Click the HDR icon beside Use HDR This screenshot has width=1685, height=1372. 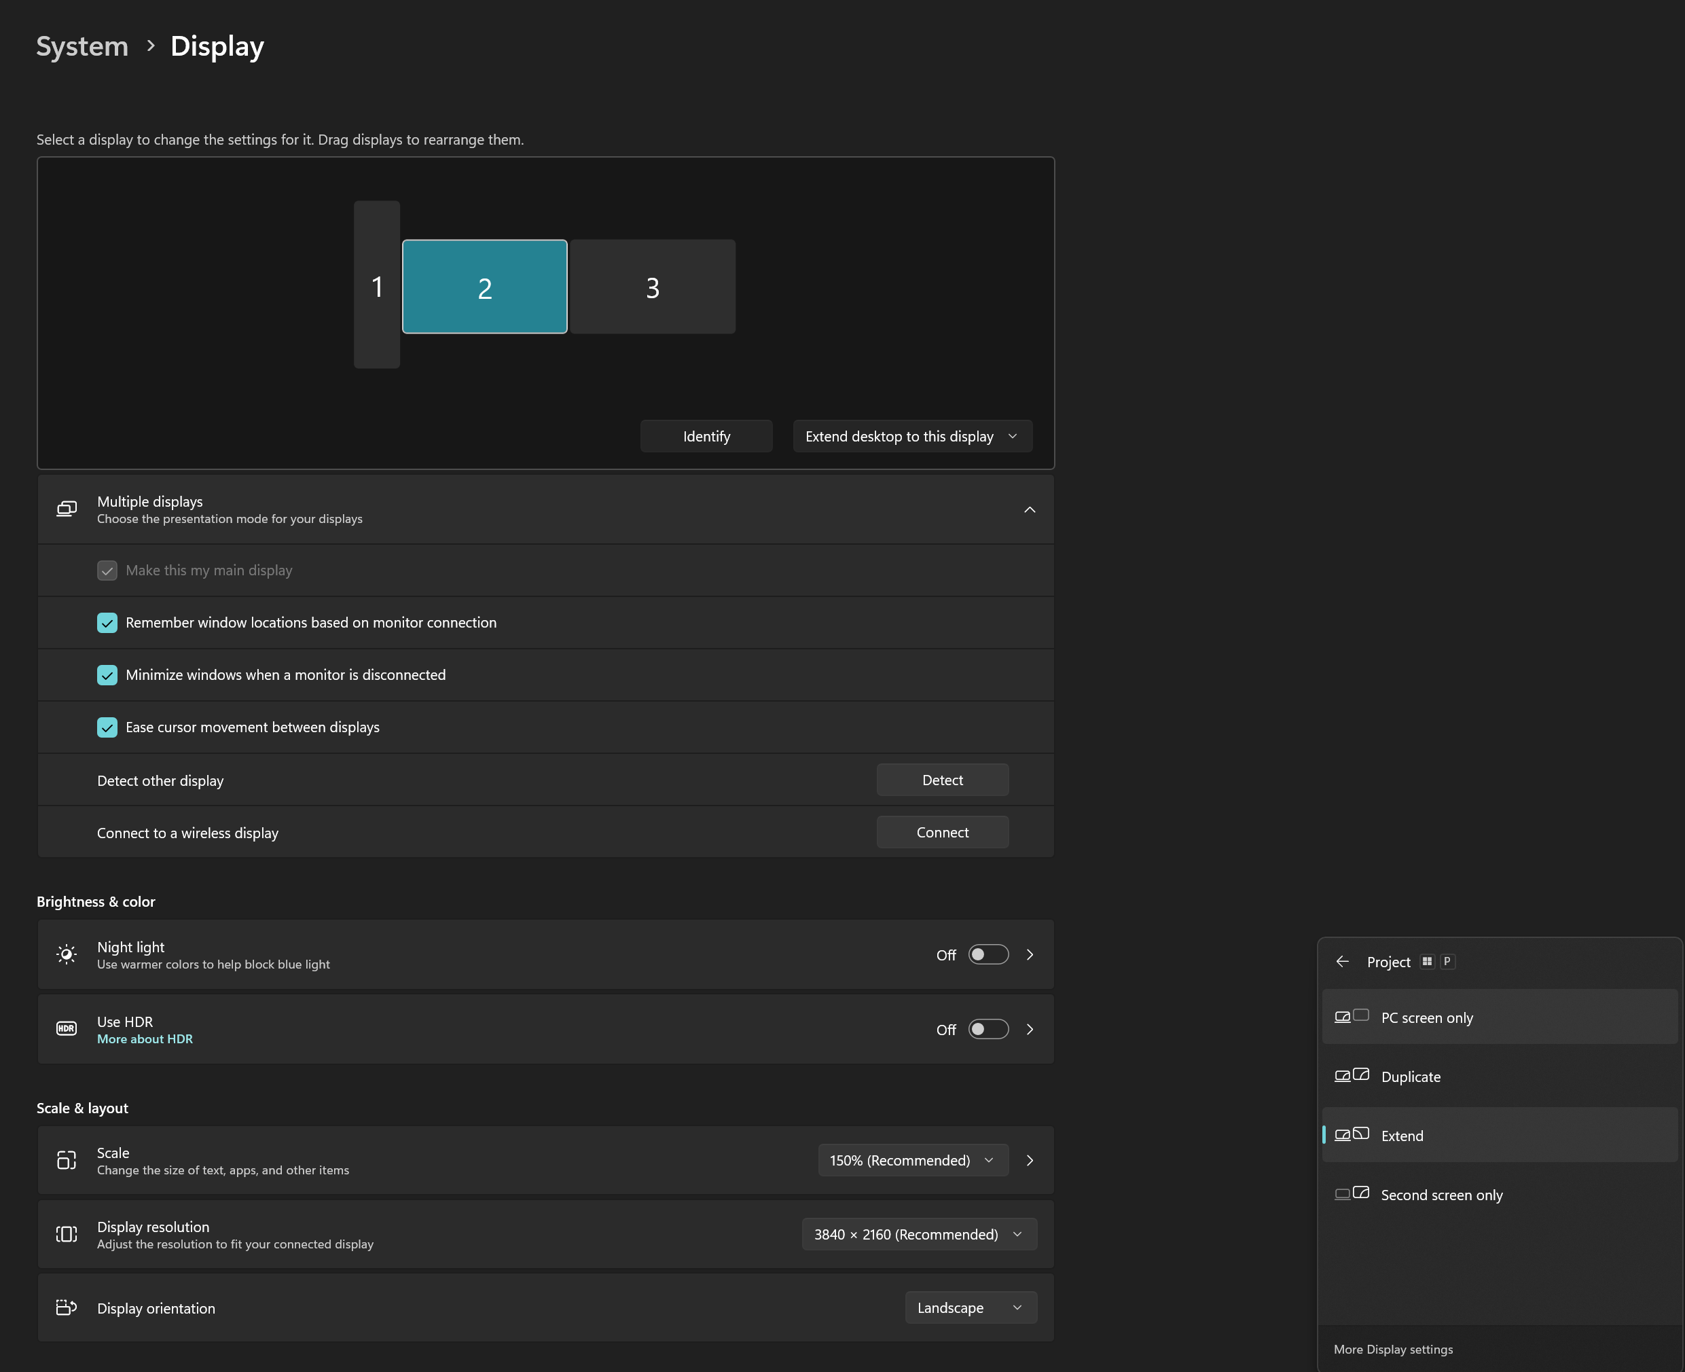point(67,1028)
